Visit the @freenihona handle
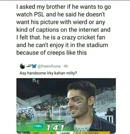Image resolution: width=130 pixels, height=134 pixels. point(49,66)
